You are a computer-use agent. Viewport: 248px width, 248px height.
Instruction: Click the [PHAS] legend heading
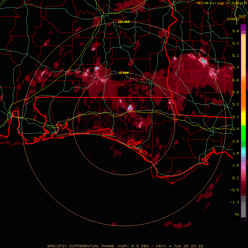233,19
